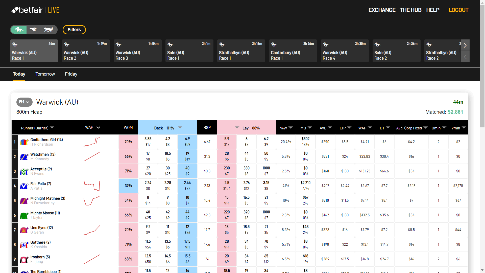This screenshot has width=485, height=273.
Task: Click the next arrow to scroll the race carousel
Action: [x=465, y=45]
